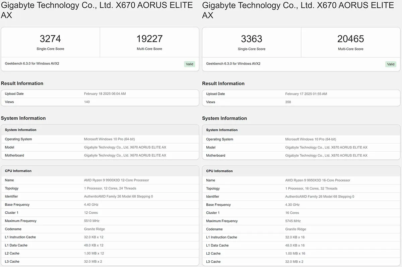The width and height of the screenshot is (402, 267).
Task: Click the left L3 Cache value 32.0 MB x 2
Action: click(x=93, y=261)
